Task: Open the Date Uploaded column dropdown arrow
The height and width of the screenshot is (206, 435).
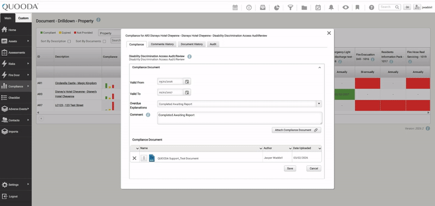Action: pos(320,149)
